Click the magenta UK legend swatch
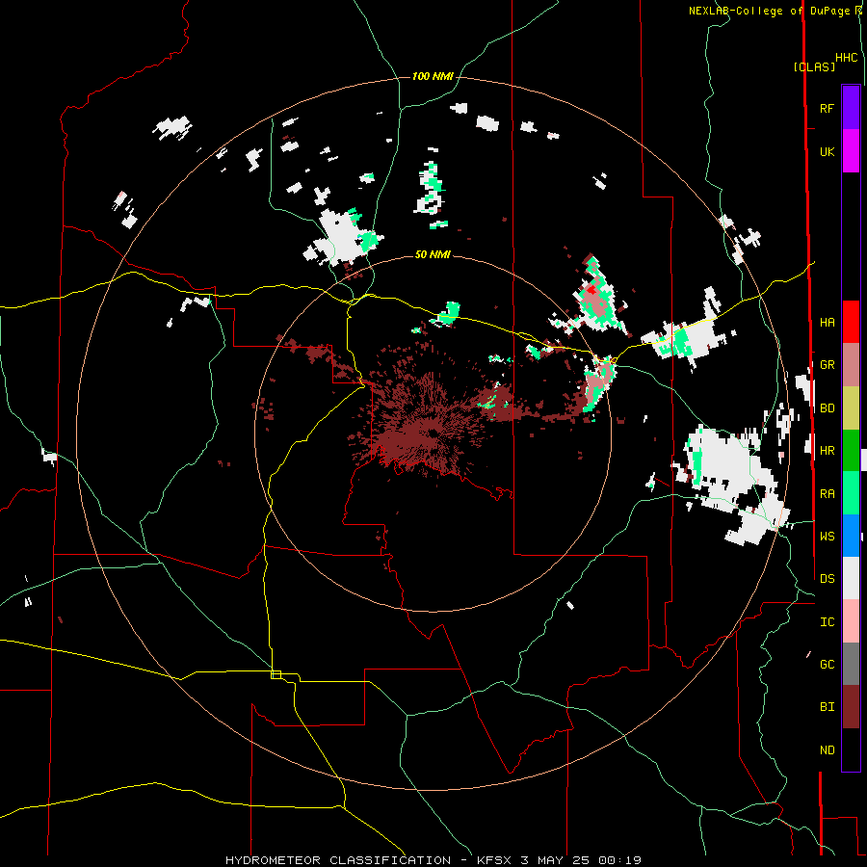Image resolution: width=867 pixels, height=867 pixels. 851,151
